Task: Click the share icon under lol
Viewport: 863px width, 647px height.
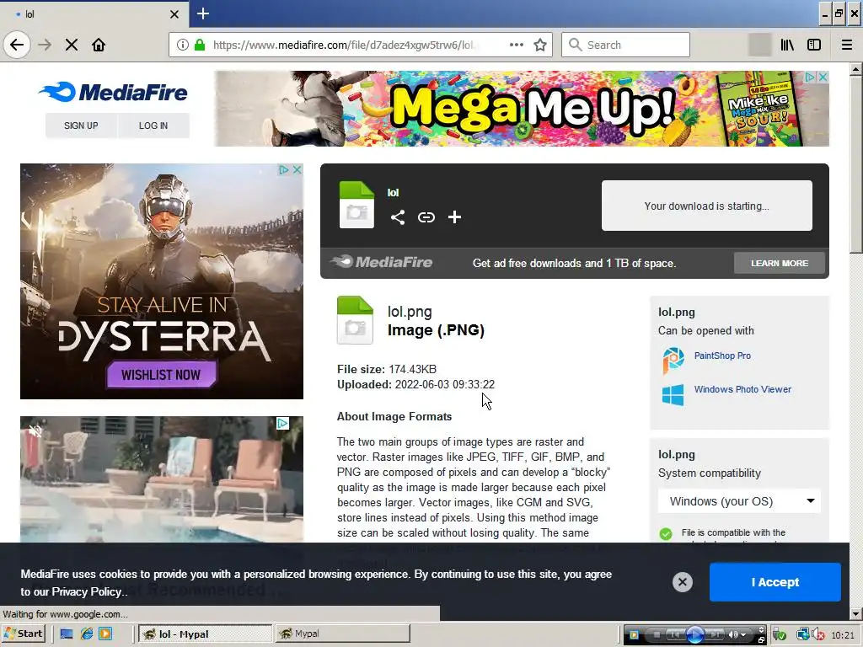Action: click(x=398, y=217)
